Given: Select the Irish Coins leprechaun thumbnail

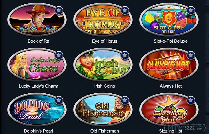Looking at the screenshot, I should pos(103,64).
